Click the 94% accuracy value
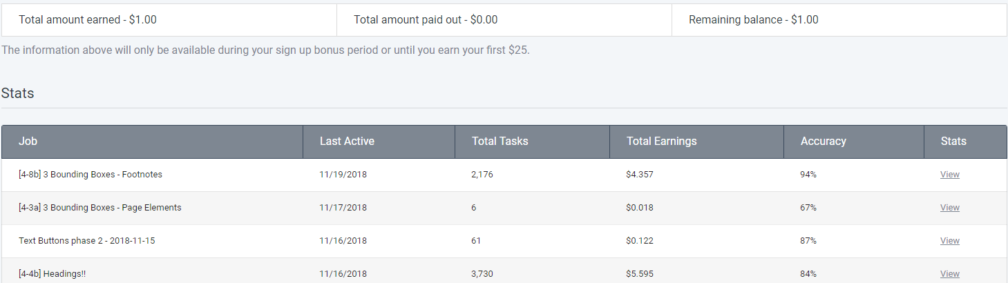Viewport: 1008px width, 283px height. tap(808, 175)
